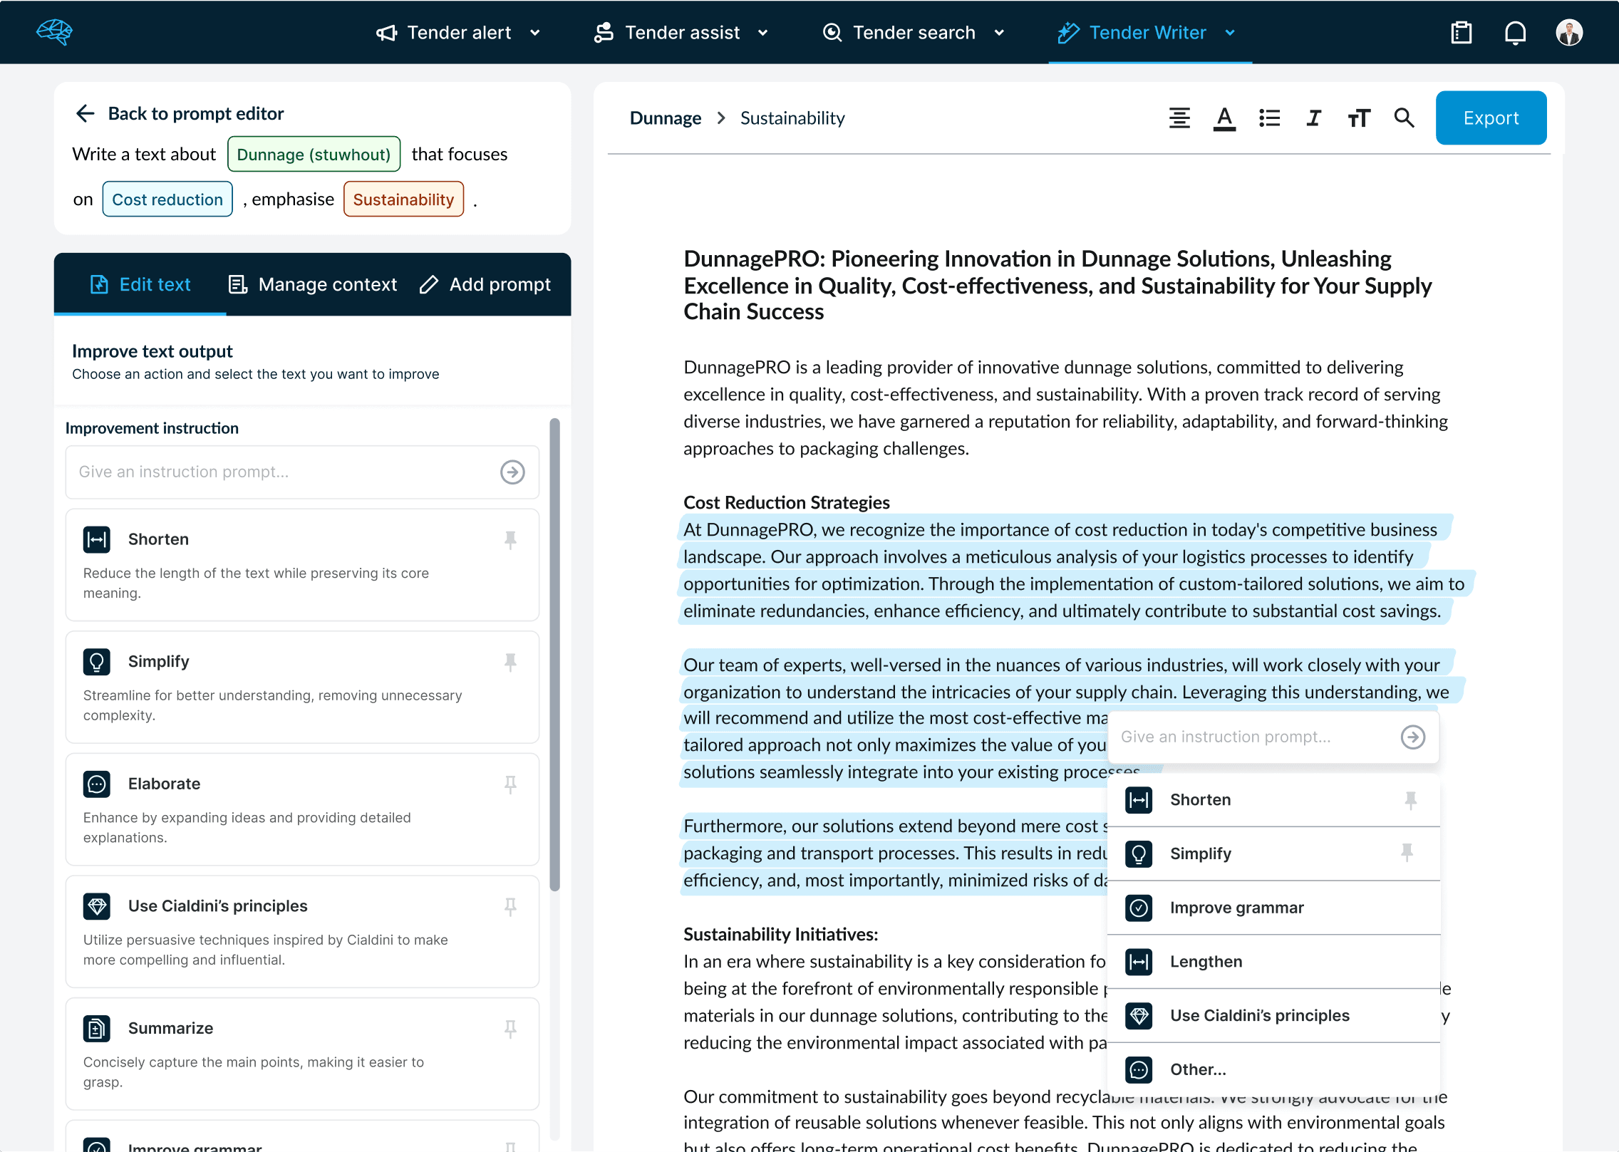Submit instruction arrow in left panel
This screenshot has width=1619, height=1152.
point(512,472)
